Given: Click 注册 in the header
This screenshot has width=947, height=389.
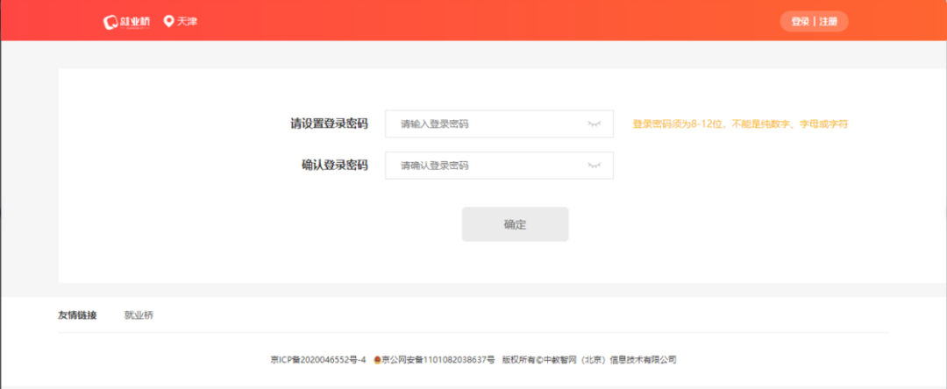Looking at the screenshot, I should [829, 22].
